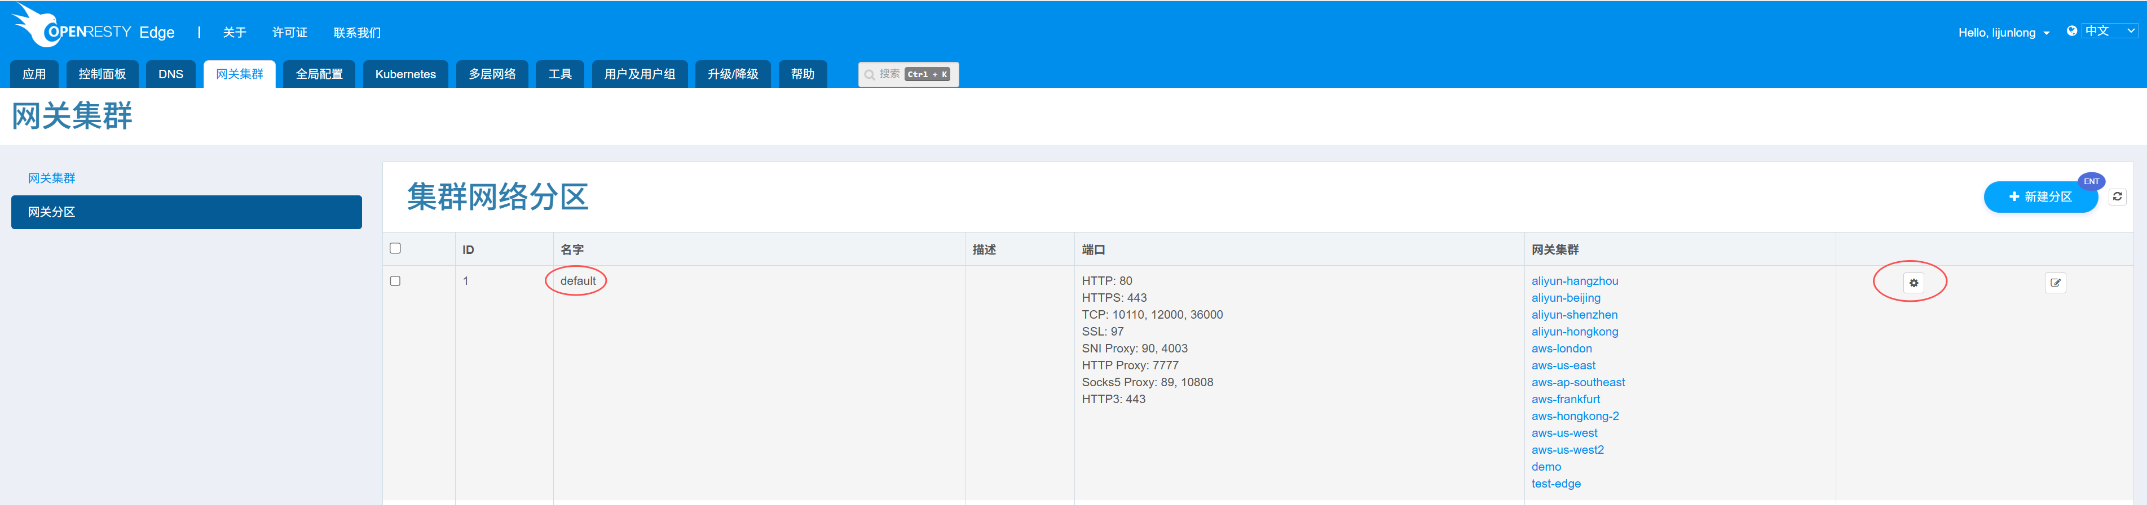This screenshot has width=2147, height=505.
Task: Go to the DNS tab
Action: (171, 74)
